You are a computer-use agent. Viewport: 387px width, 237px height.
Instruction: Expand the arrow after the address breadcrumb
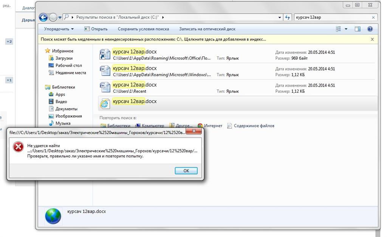click(163, 17)
